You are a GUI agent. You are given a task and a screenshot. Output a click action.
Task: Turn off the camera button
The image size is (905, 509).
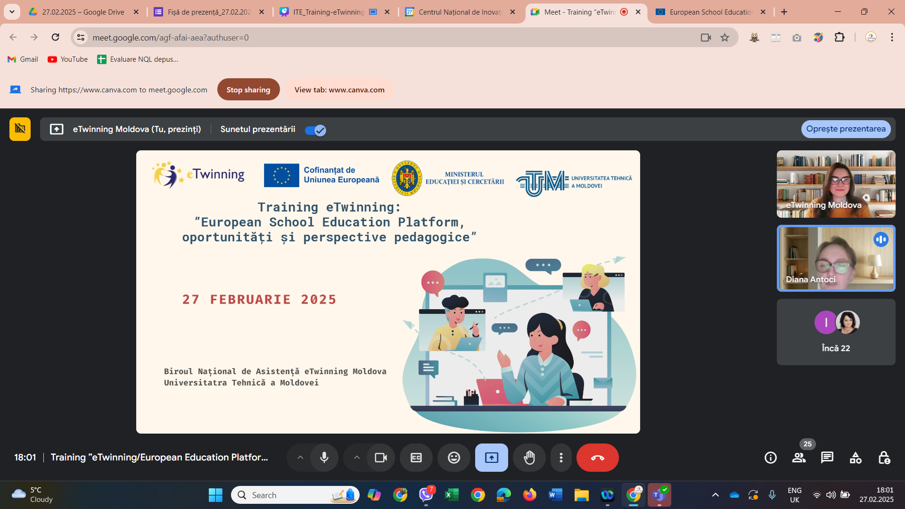[380, 458]
